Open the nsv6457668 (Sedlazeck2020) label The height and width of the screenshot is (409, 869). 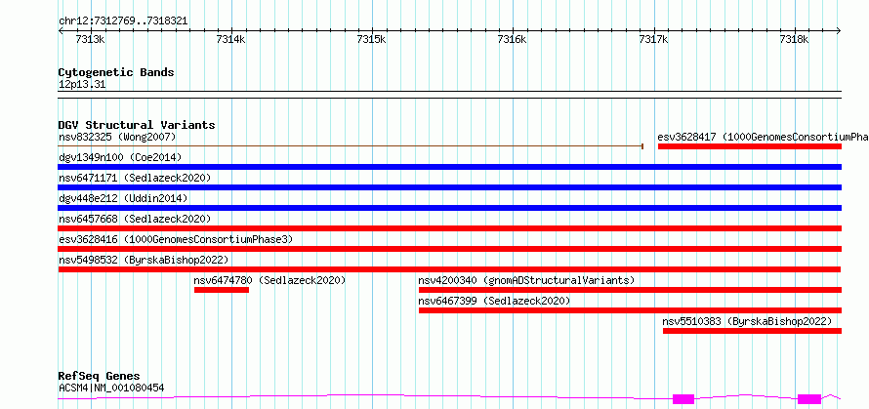click(x=135, y=219)
